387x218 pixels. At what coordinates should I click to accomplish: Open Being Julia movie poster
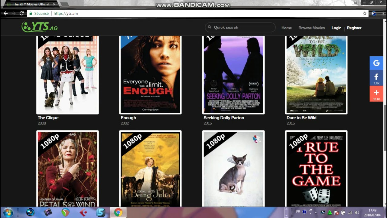150,169
